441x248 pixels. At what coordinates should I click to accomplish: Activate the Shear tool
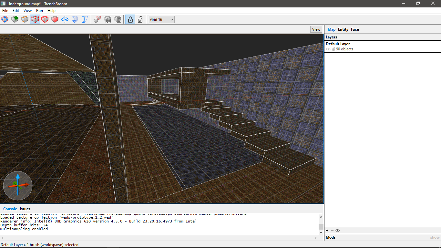click(85, 19)
